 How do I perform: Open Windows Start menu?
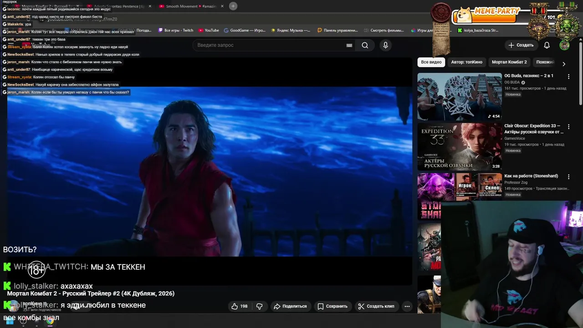point(10,321)
